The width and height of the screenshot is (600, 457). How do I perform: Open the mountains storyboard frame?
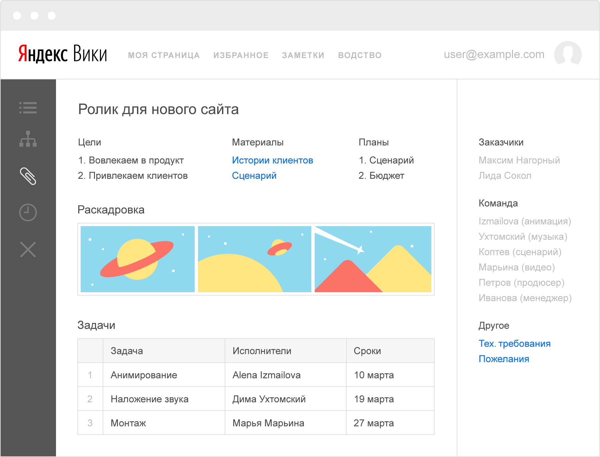click(373, 259)
